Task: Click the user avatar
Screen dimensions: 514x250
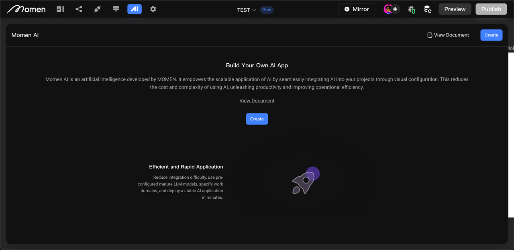Action: (x=388, y=9)
